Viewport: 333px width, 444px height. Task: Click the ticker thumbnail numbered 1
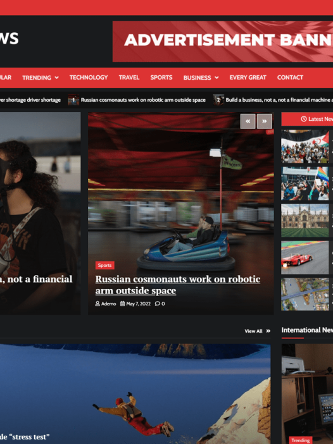(x=73, y=100)
